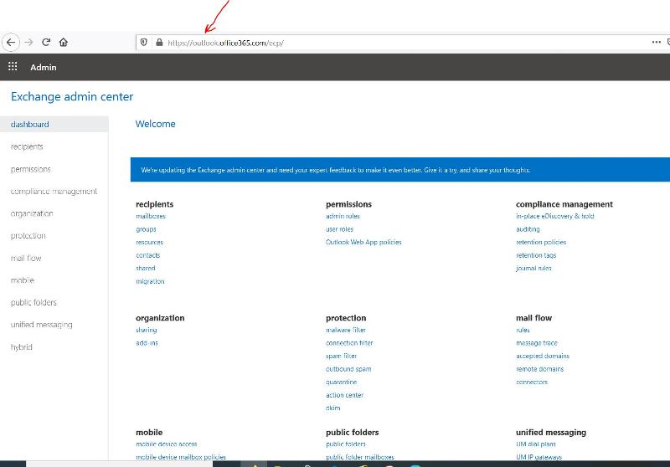
Task: Open the app launcher waffle icon
Action: point(13,67)
